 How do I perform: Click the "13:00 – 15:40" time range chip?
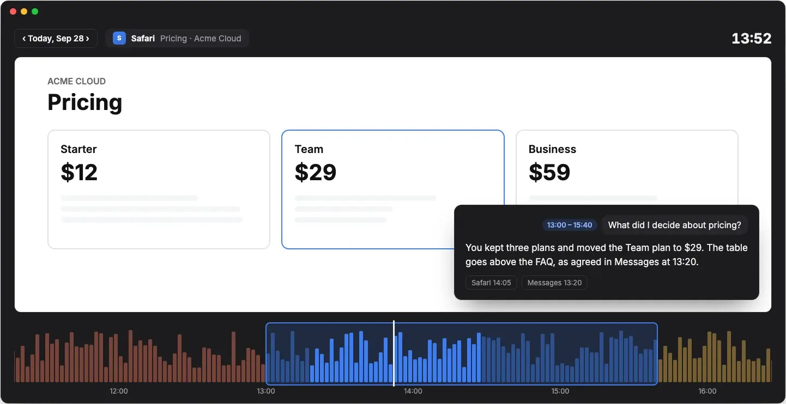click(x=570, y=225)
